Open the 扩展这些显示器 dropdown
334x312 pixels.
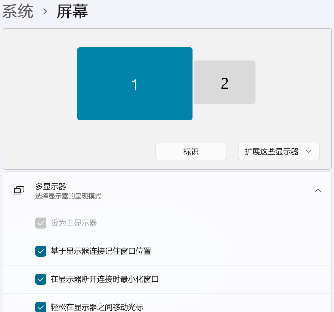coord(279,151)
